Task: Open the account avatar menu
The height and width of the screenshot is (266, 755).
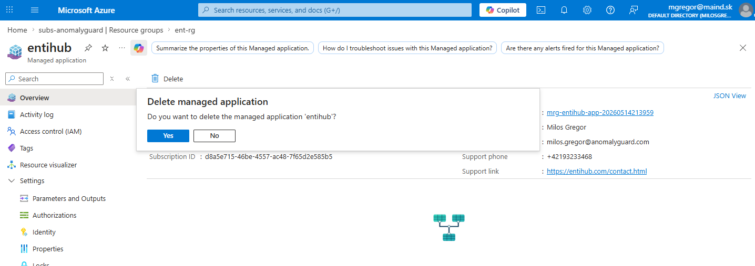Action: [x=746, y=10]
